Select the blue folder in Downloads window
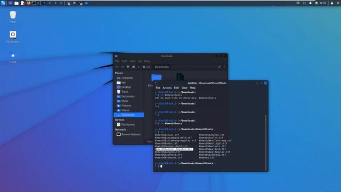The height and width of the screenshot is (192, 341). click(x=156, y=77)
